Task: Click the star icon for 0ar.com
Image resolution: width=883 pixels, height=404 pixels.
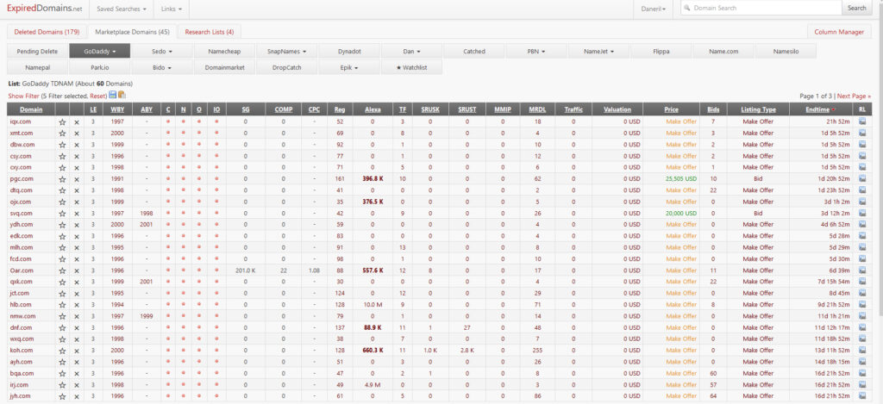Action: pos(62,270)
